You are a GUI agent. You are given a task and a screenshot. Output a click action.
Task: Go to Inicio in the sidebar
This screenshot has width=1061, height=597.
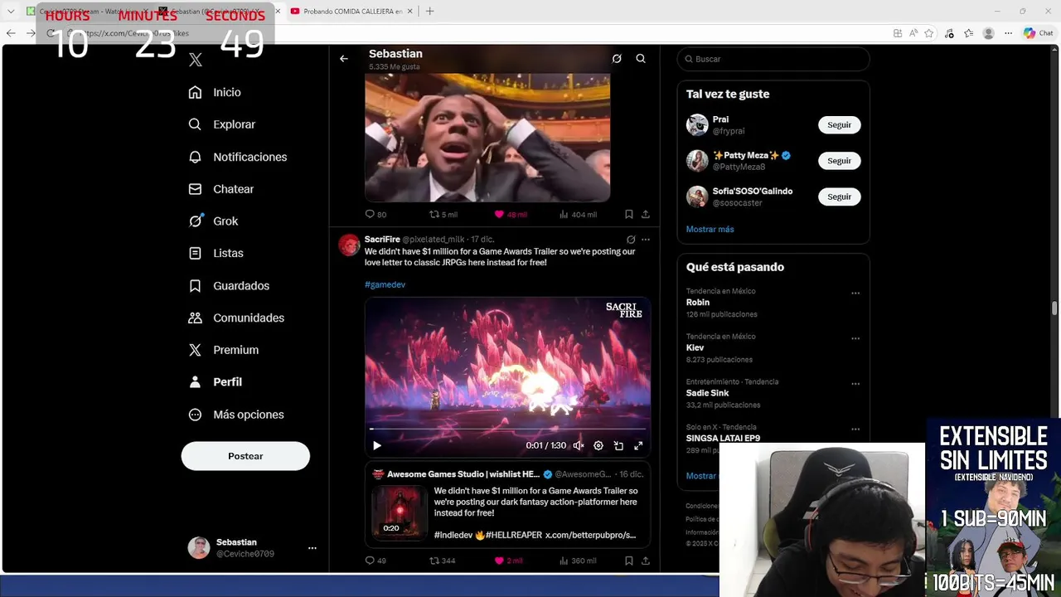coord(215,92)
